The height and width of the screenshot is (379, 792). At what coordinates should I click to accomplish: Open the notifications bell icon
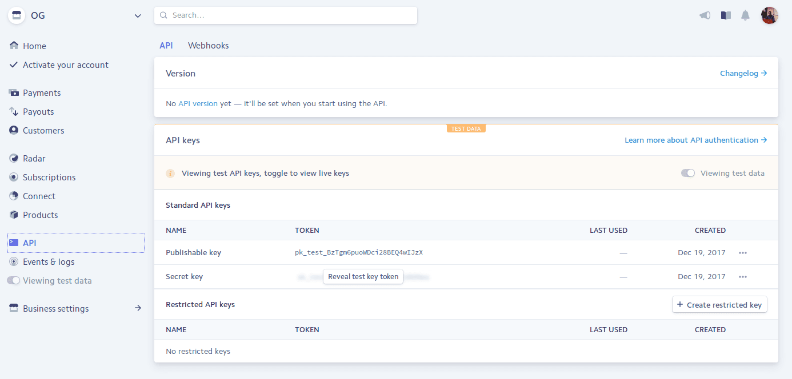[x=745, y=15]
